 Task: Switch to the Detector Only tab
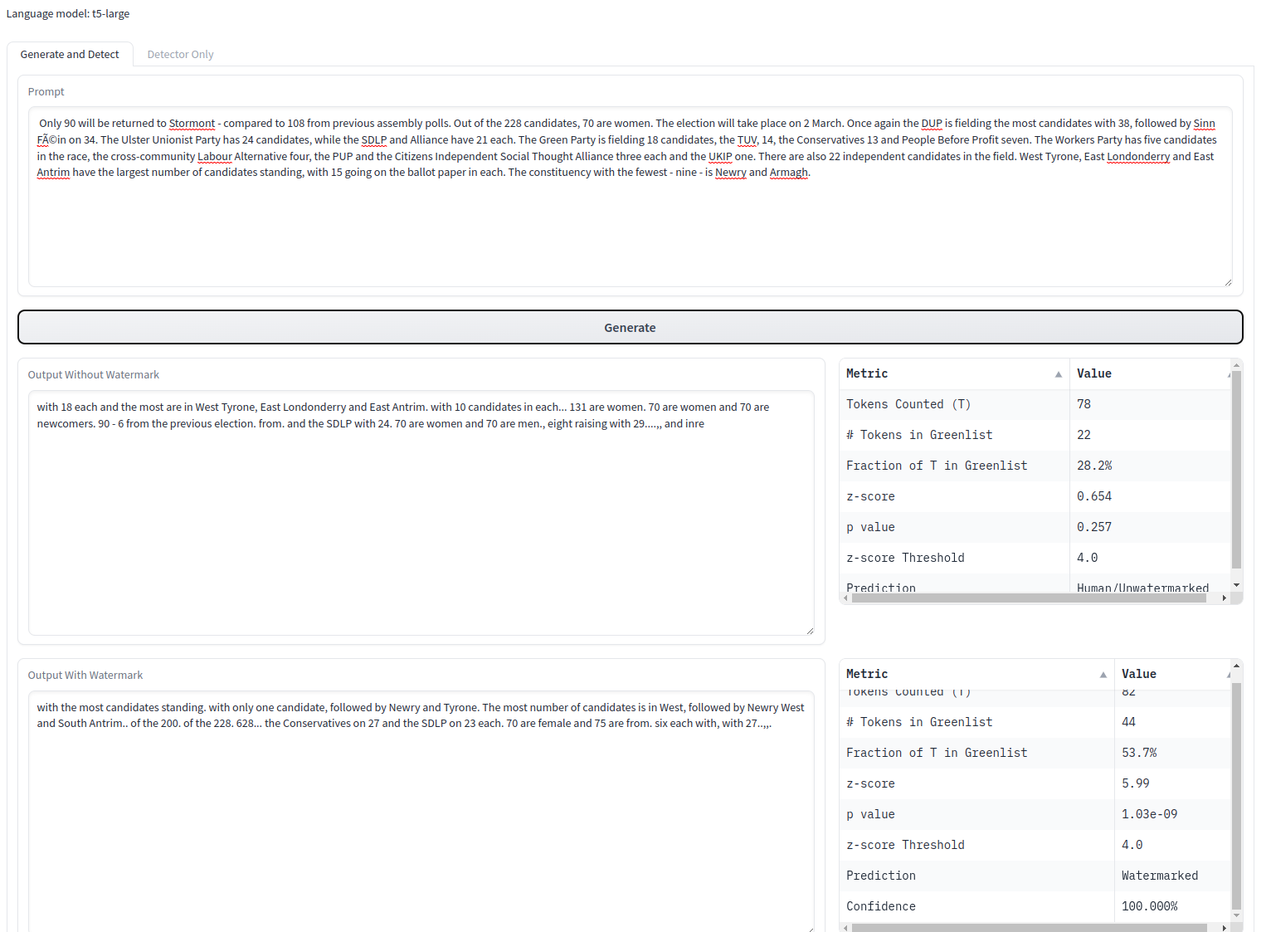pos(180,55)
